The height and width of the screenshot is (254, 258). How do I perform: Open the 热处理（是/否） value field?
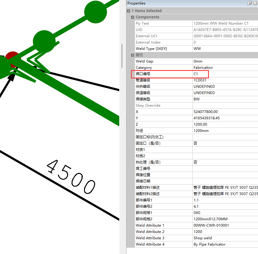[225, 162]
